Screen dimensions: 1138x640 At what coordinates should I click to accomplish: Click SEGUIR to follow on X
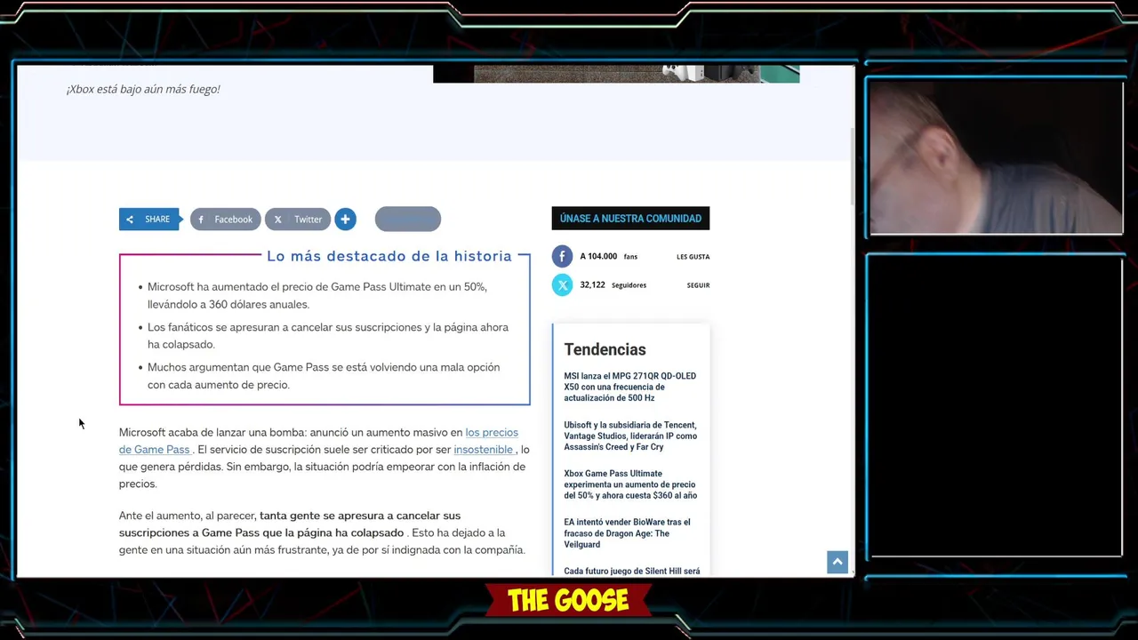698,285
